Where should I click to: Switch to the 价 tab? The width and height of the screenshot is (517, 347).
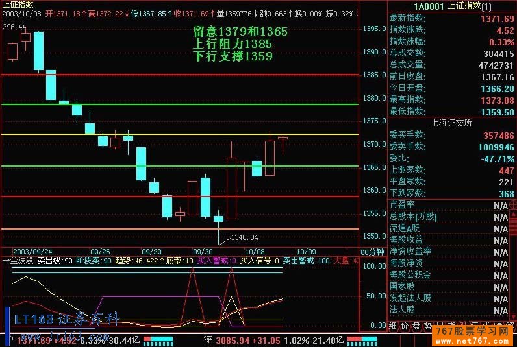(405, 324)
